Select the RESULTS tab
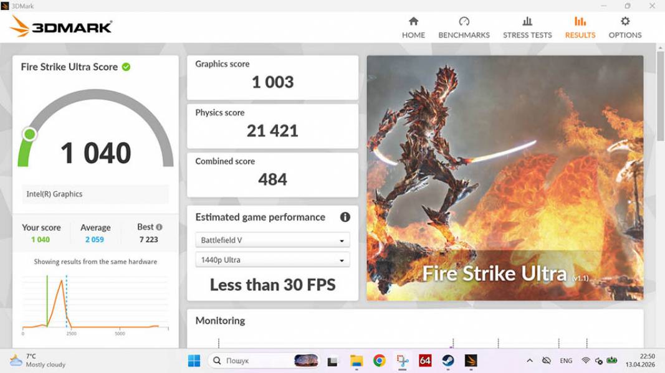Image resolution: width=665 pixels, height=373 pixels. (580, 27)
